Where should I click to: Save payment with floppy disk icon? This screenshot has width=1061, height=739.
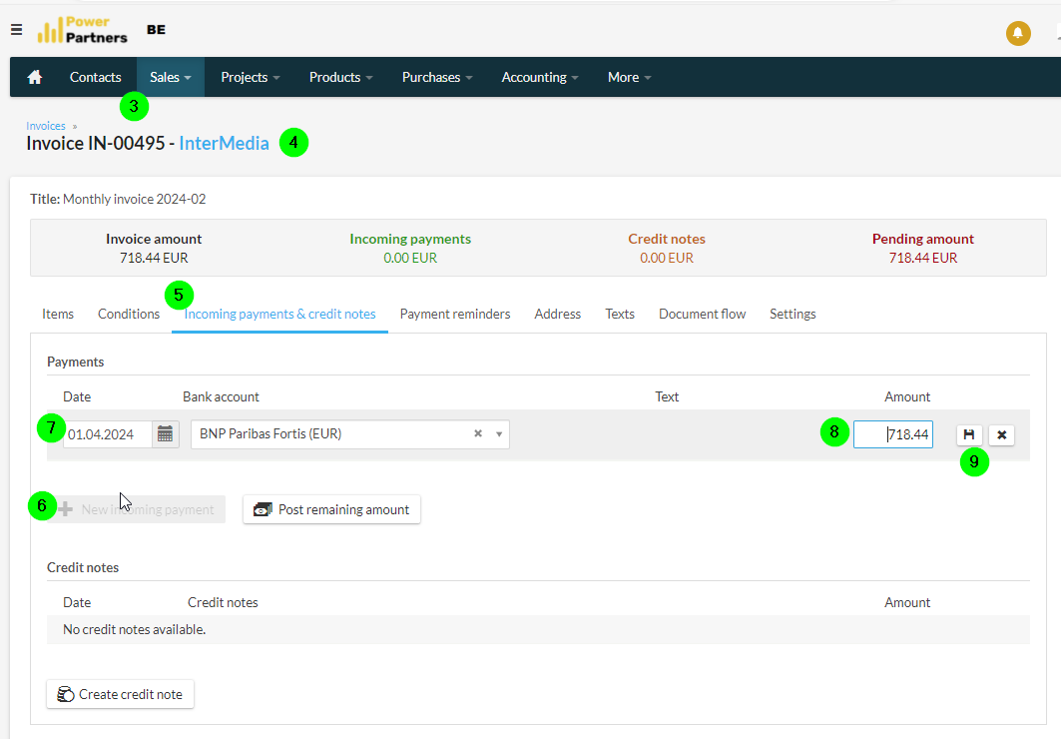pyautogui.click(x=969, y=434)
